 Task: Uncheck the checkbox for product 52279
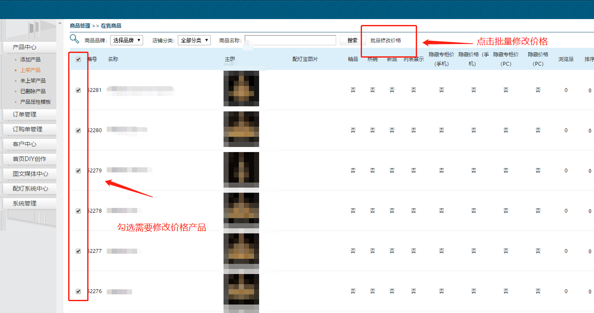[78, 171]
